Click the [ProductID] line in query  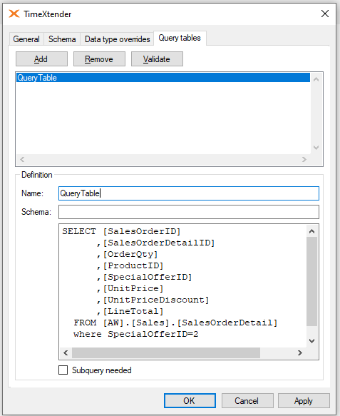tap(130, 265)
